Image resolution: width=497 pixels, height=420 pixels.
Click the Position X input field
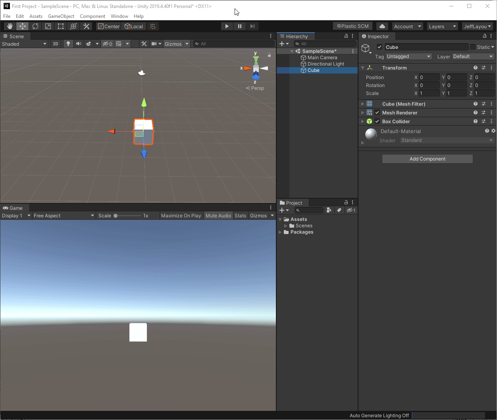[429, 77]
